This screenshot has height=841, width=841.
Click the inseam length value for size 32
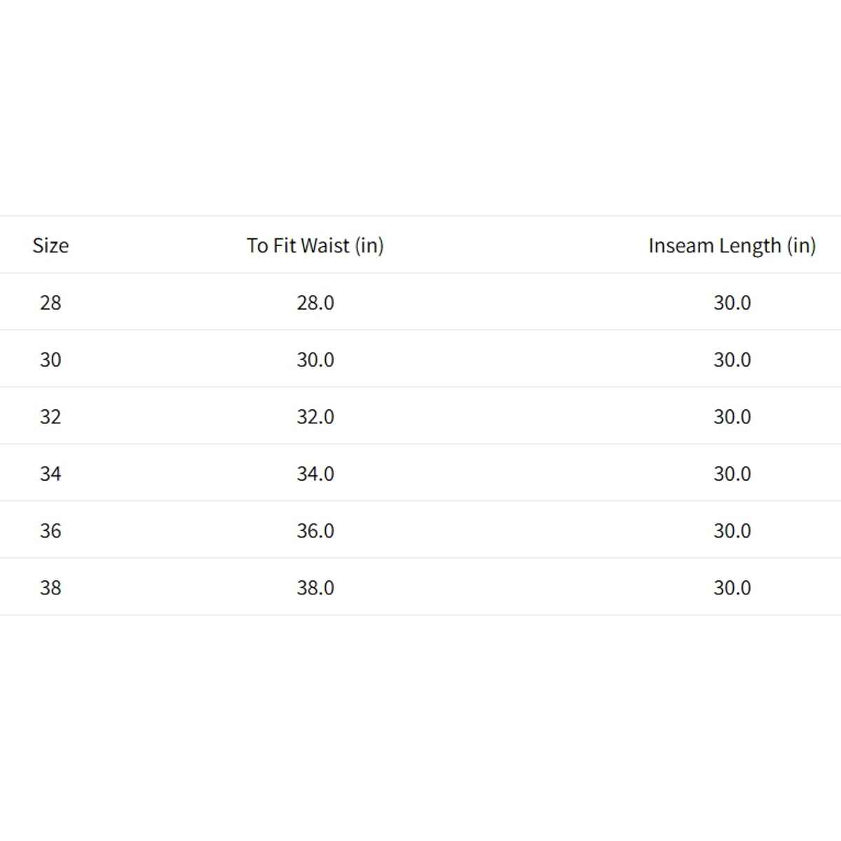[732, 416]
